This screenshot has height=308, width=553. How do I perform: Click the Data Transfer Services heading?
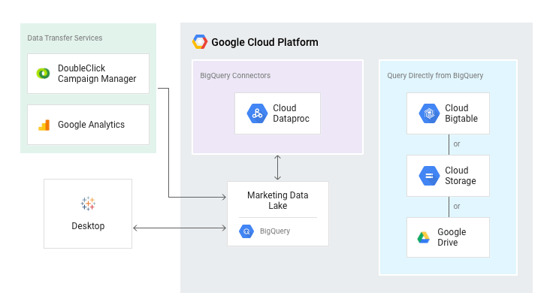65,38
